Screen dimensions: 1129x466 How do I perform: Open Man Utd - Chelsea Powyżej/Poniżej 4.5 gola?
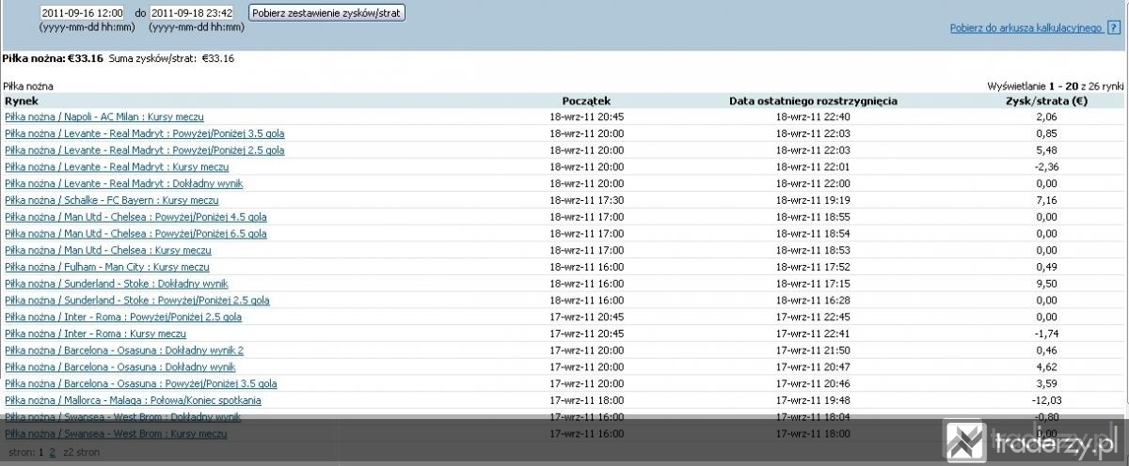coord(135,217)
